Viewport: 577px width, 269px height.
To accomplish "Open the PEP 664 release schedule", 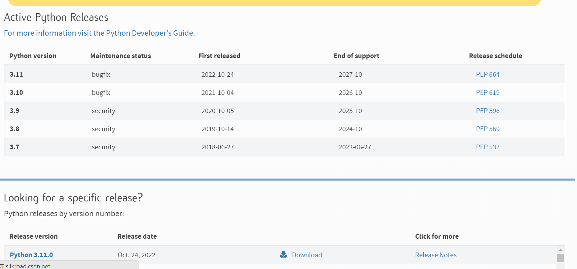I will click(488, 74).
